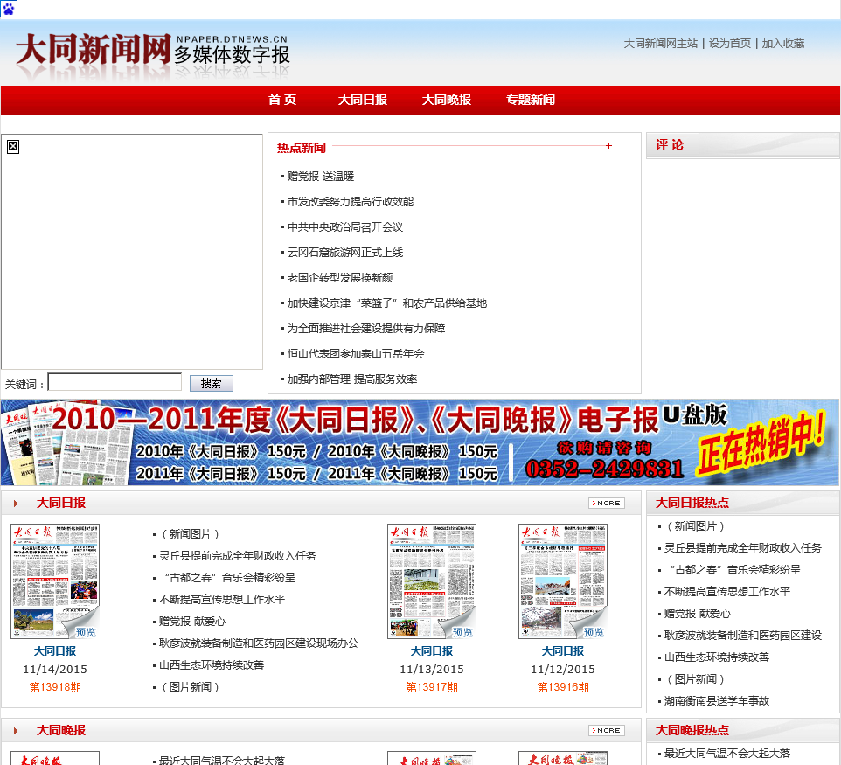Click the 大同晚报 section heading text
The width and height of the screenshot is (841, 765).
[61, 730]
